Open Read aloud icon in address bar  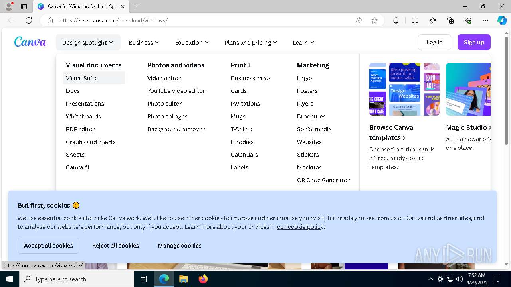[x=358, y=20]
